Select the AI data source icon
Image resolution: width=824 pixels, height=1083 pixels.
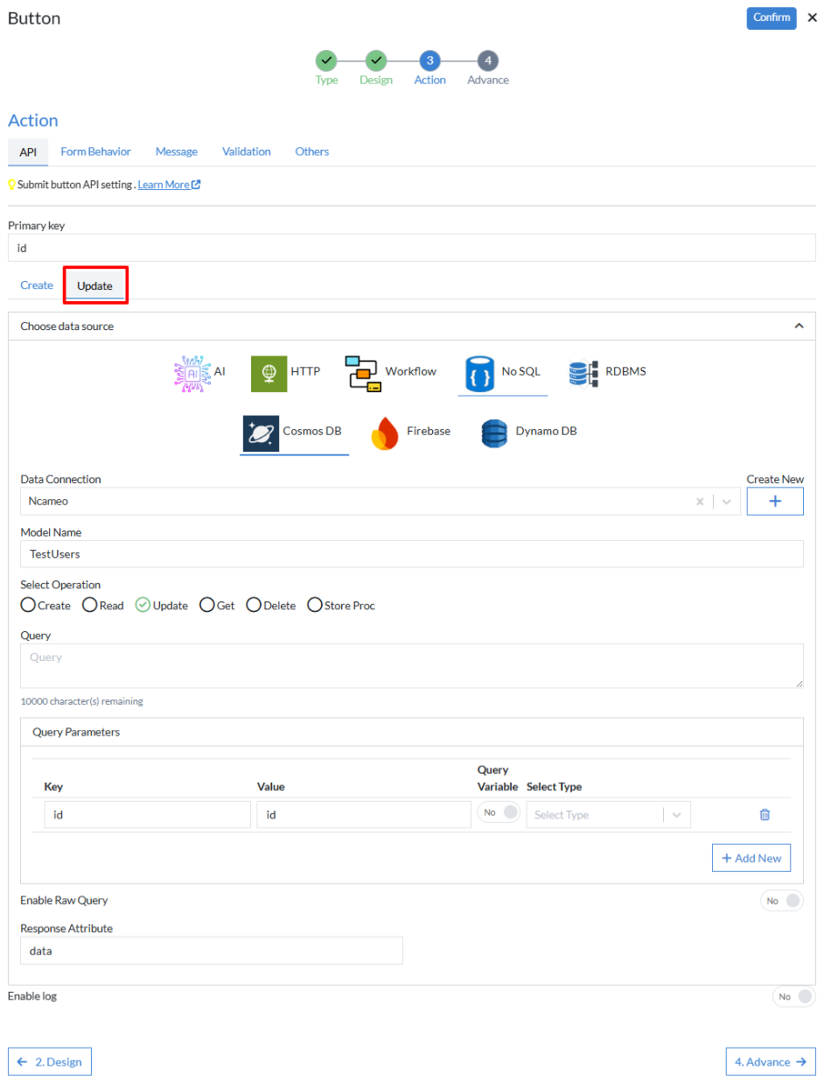(192, 372)
